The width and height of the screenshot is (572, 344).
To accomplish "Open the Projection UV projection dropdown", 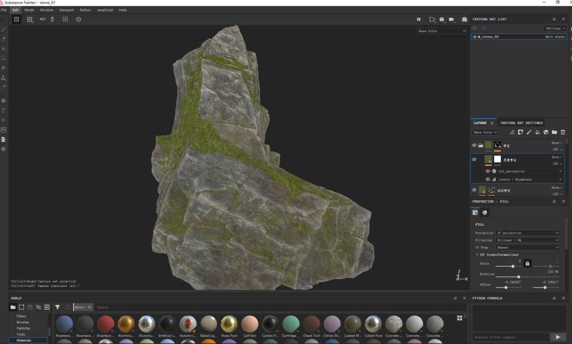I will coord(527,233).
